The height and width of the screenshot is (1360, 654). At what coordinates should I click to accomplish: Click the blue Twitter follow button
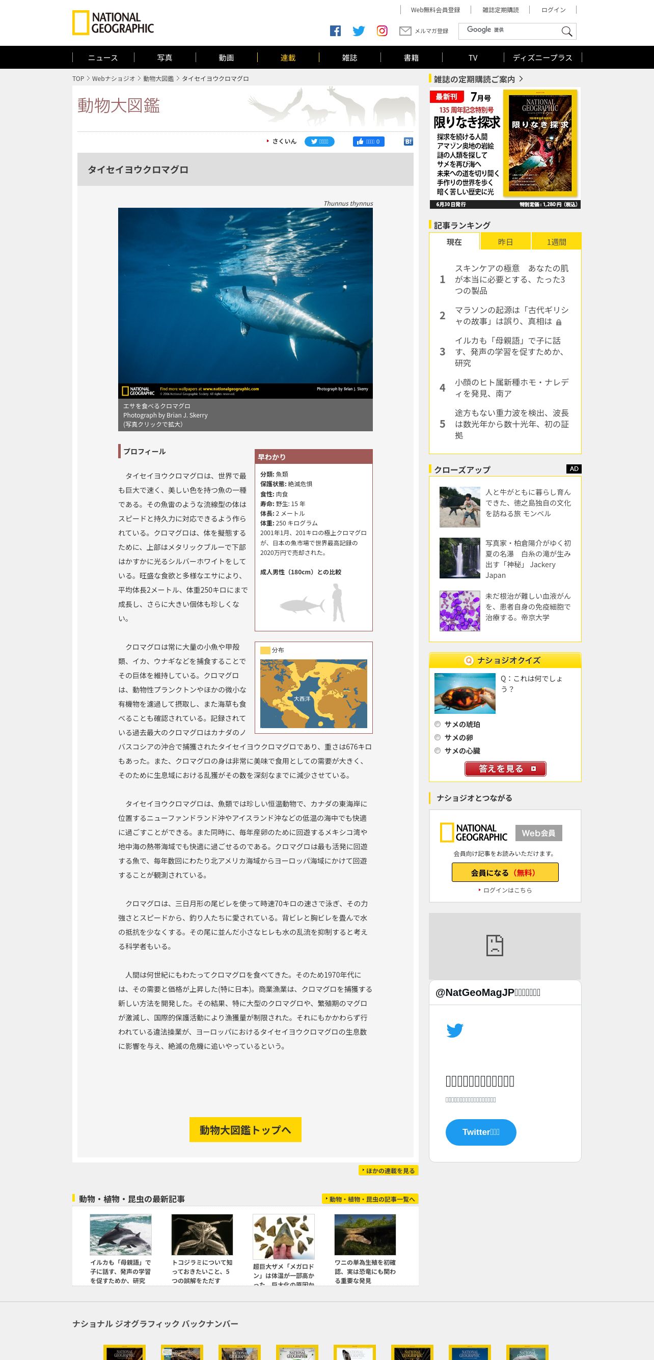click(x=481, y=1132)
